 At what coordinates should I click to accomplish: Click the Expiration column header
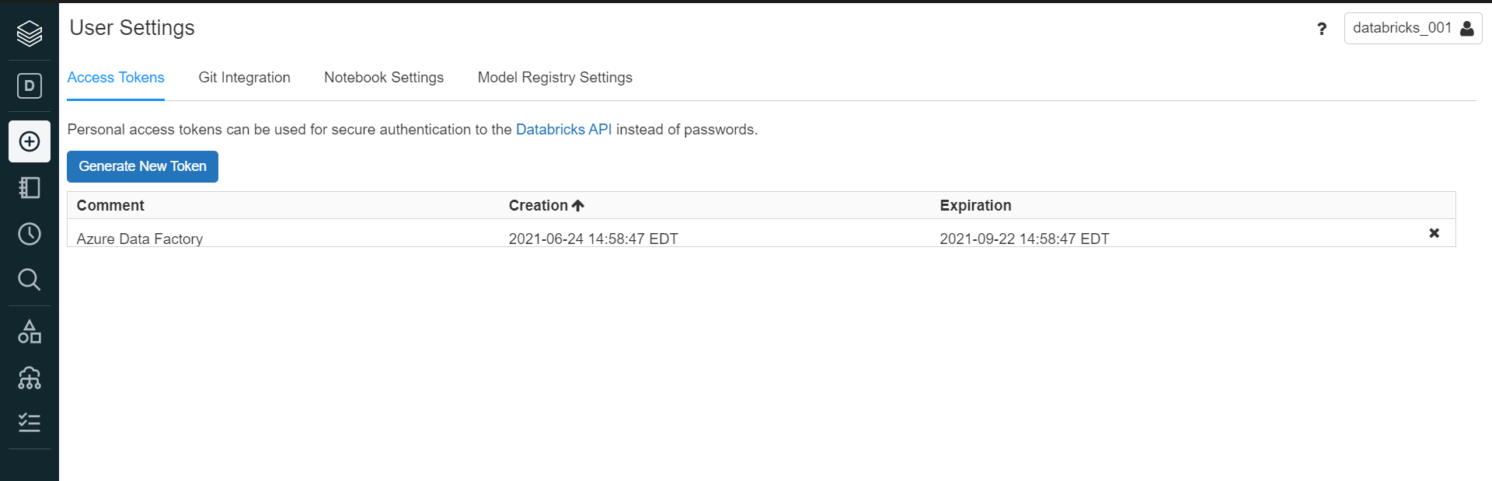click(x=975, y=205)
